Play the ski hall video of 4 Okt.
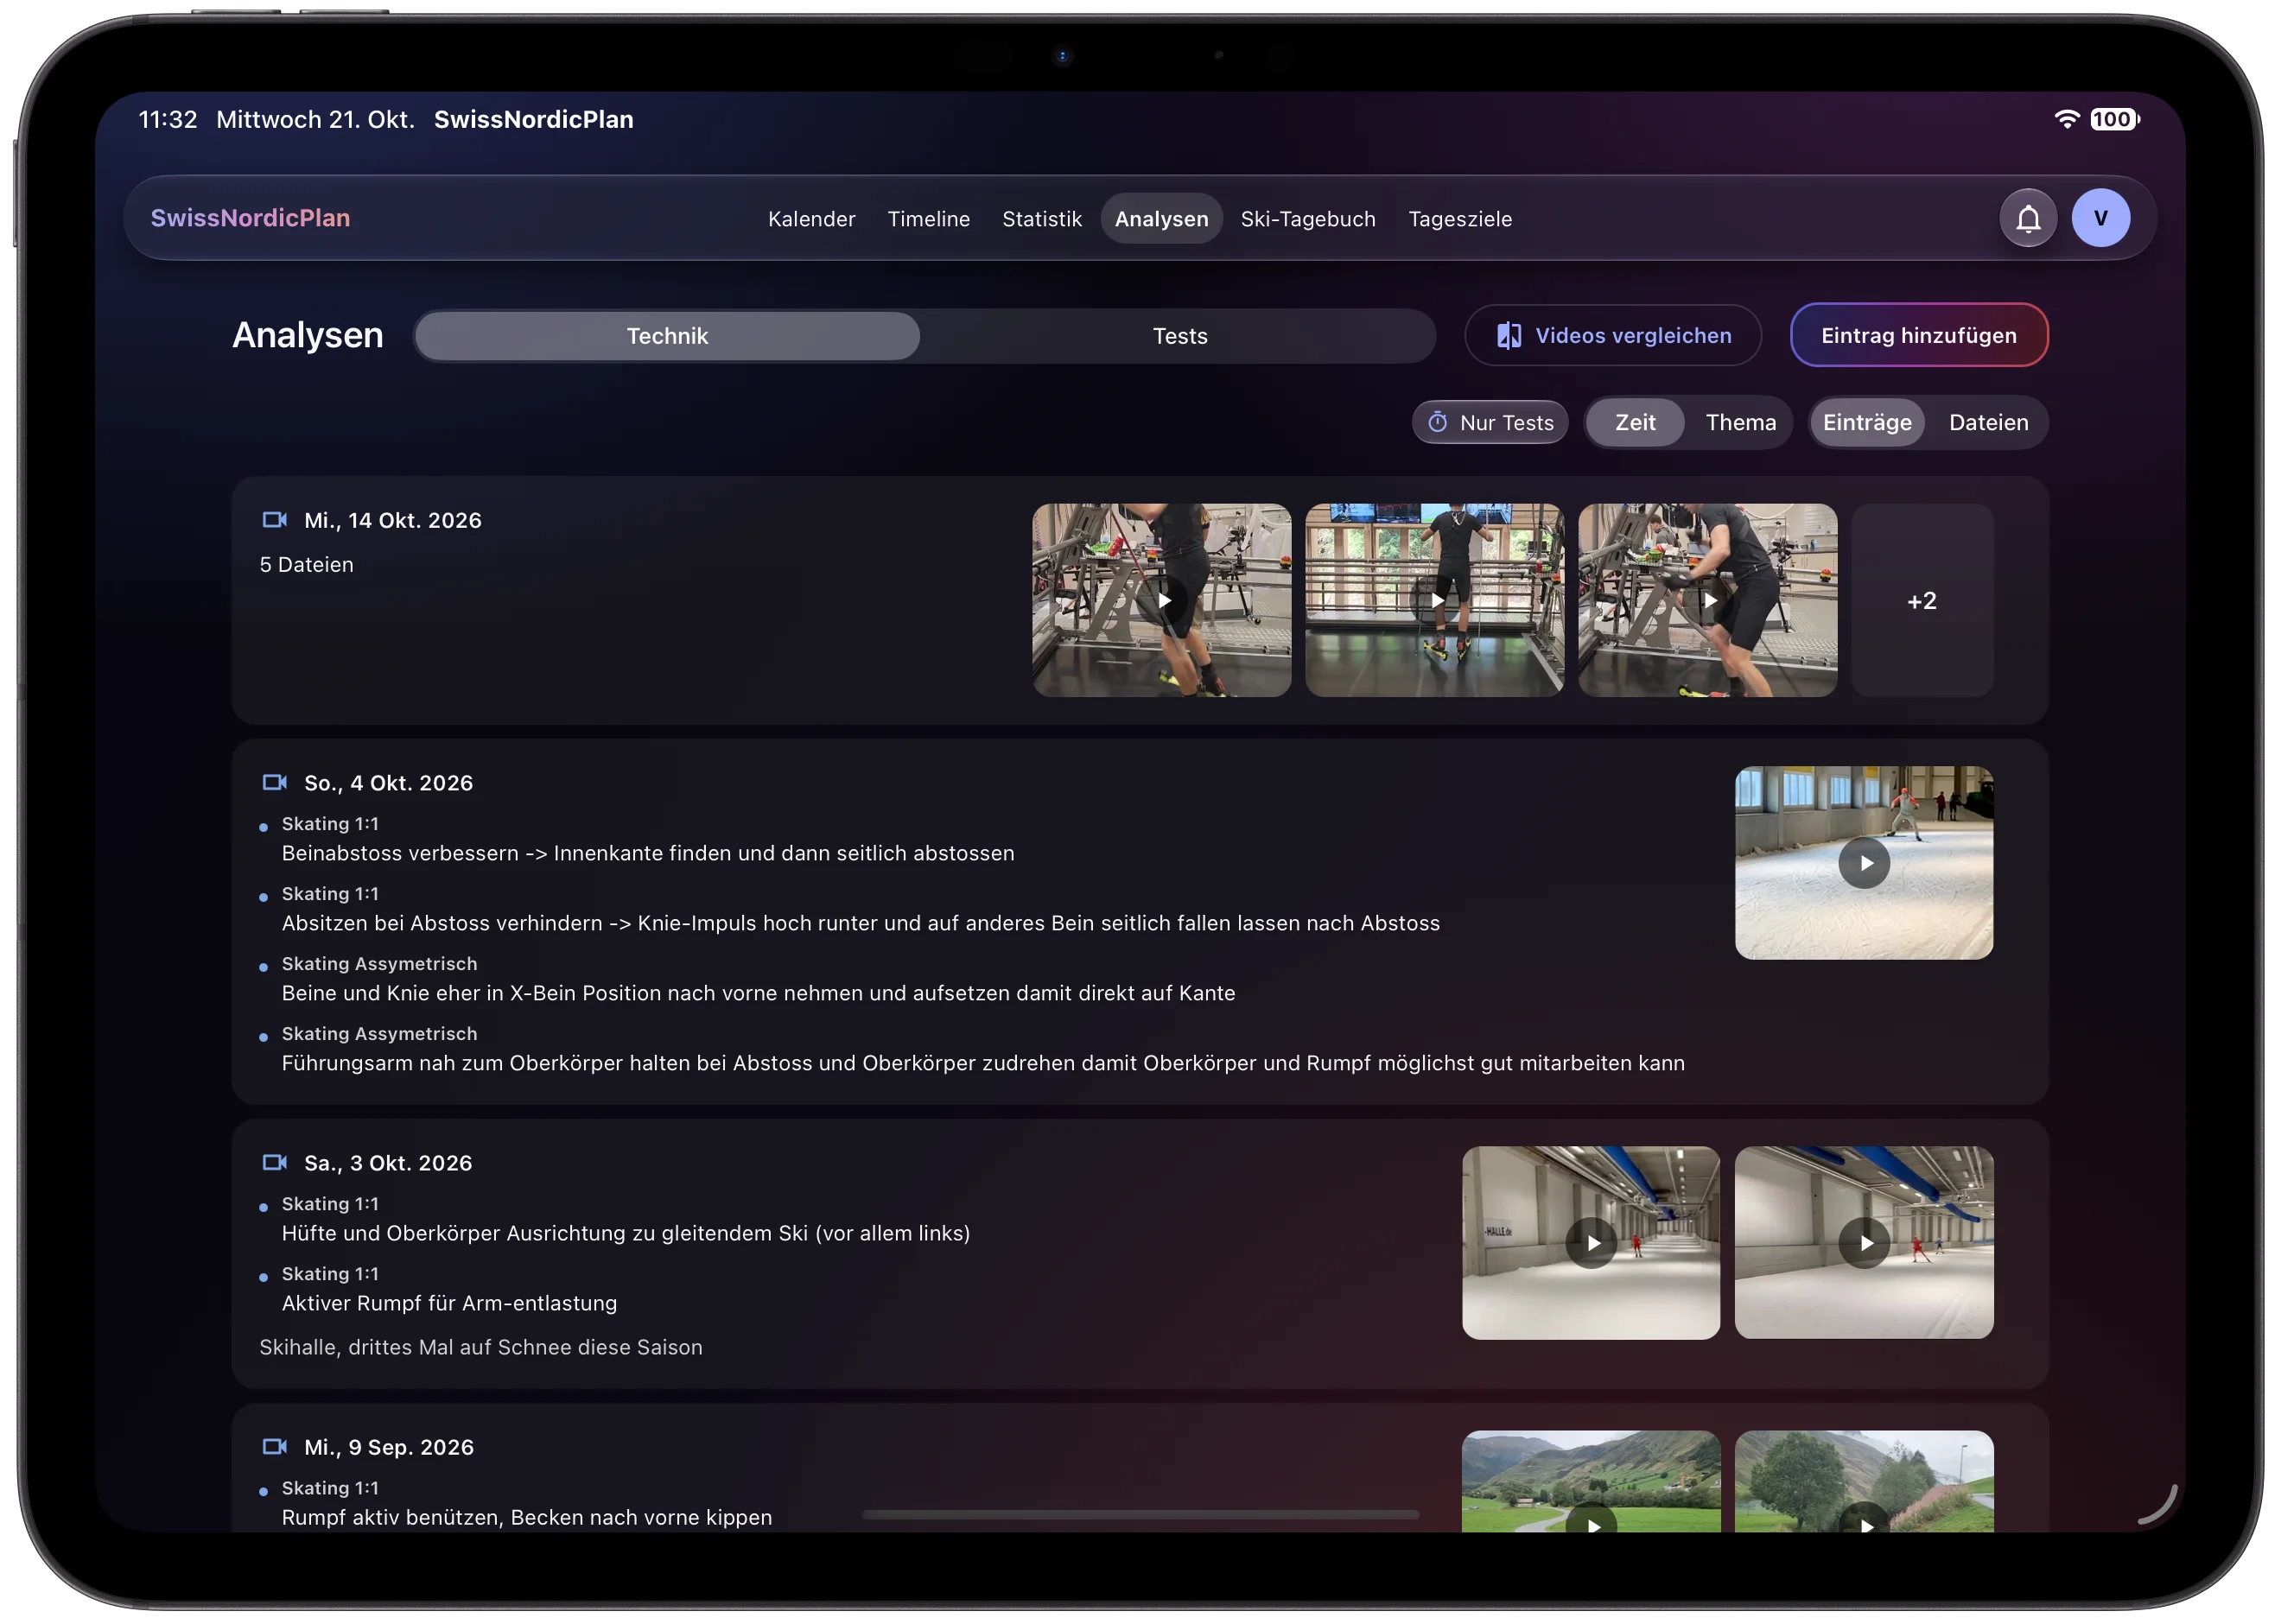2281x1624 pixels. [1864, 863]
